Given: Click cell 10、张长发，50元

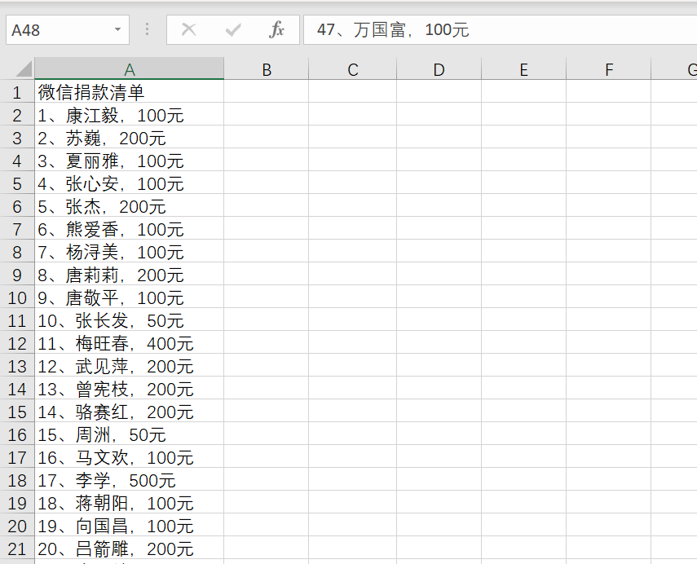Looking at the screenshot, I should point(129,321).
